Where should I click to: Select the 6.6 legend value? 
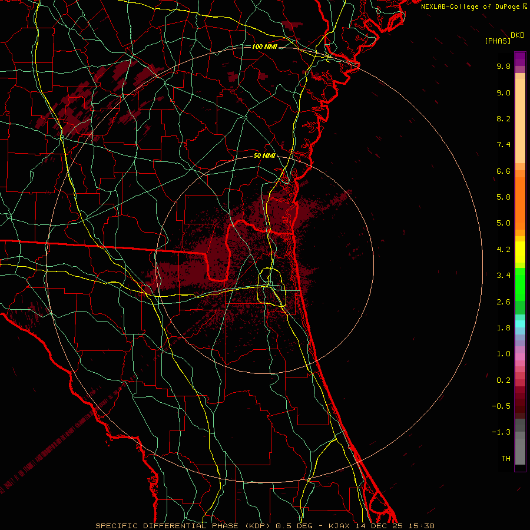coord(503,171)
